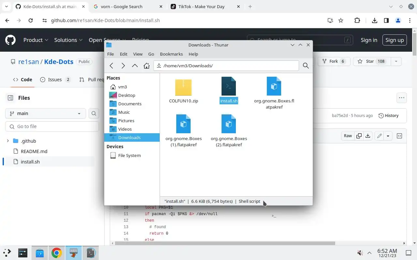Click Sign in on GitHub
Viewport: 417px width, 260px height.
point(369,40)
